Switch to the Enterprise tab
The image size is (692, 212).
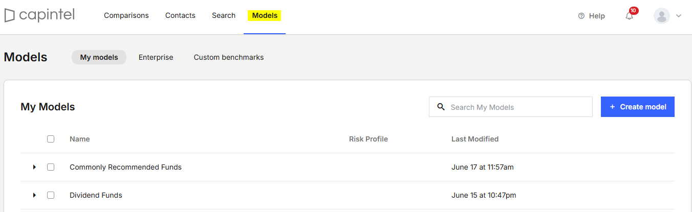click(156, 57)
